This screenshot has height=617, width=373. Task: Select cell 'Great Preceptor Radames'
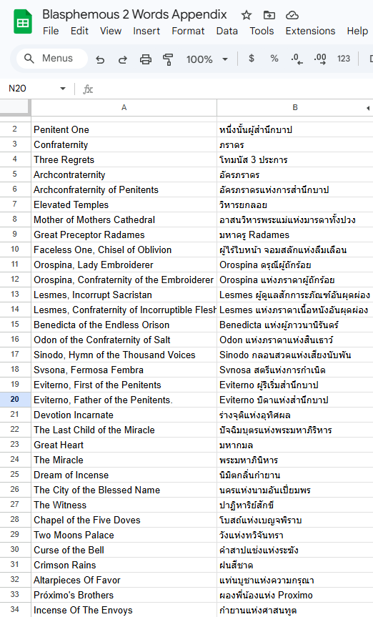point(124,235)
